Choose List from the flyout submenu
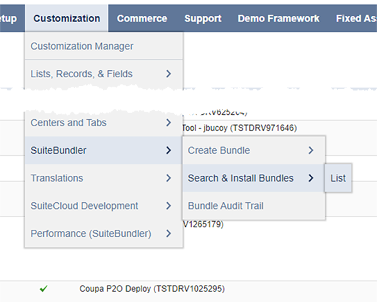 point(338,178)
